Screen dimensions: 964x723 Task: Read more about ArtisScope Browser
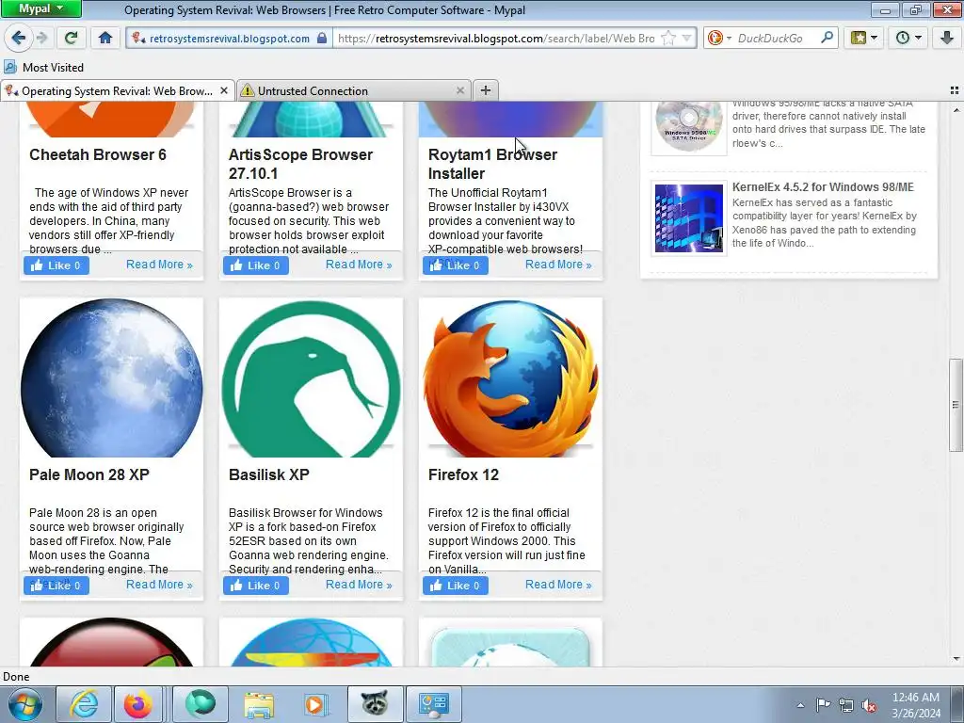359,265
